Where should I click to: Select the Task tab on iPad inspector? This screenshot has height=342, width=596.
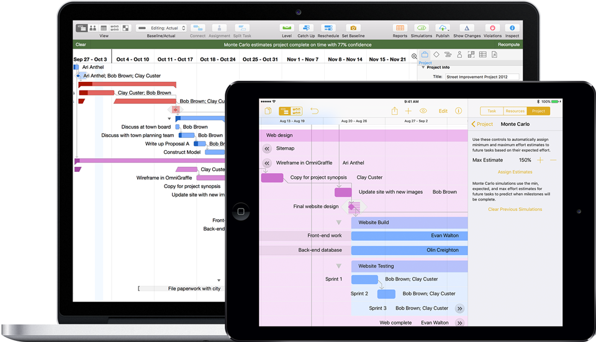coord(492,111)
